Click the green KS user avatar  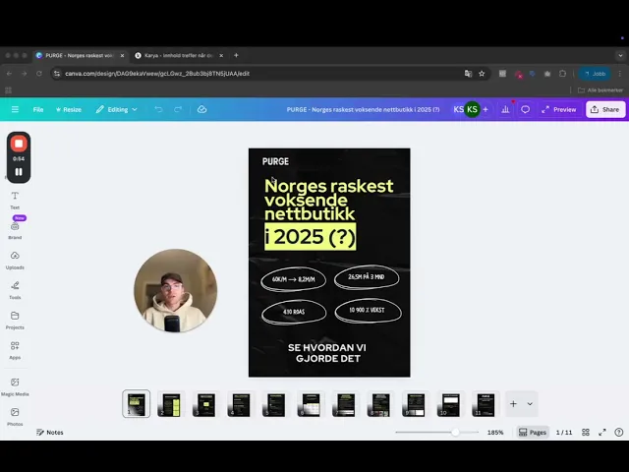coord(472,109)
